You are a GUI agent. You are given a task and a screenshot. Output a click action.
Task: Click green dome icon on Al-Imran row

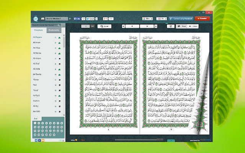pyautogui.click(x=60, y=43)
